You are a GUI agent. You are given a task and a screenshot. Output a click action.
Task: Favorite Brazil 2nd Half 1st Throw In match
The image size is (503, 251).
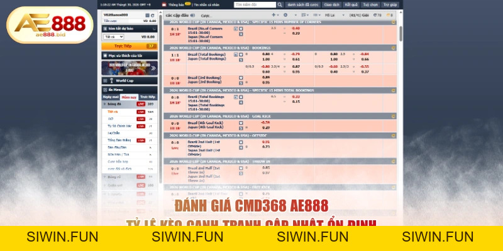[x=241, y=168]
